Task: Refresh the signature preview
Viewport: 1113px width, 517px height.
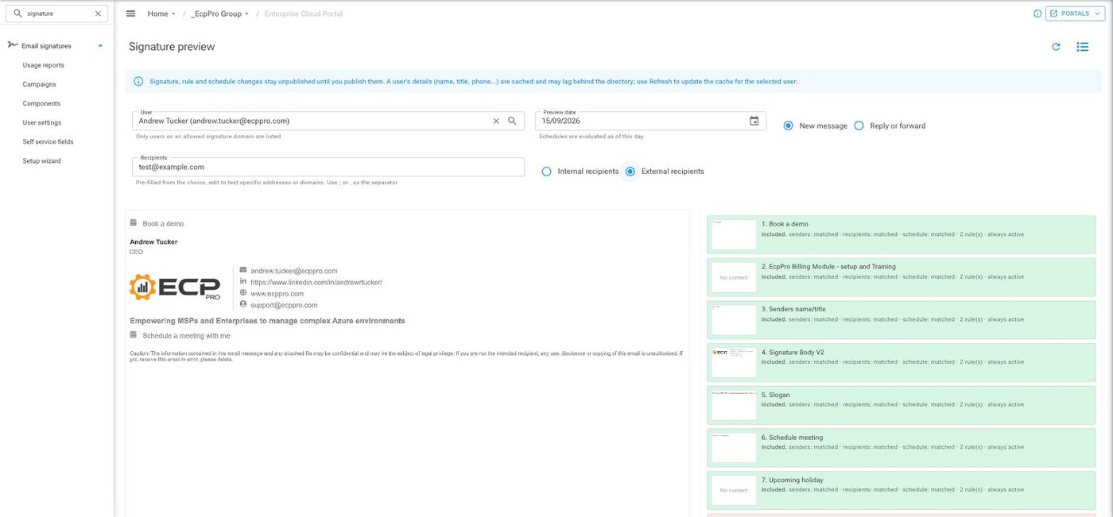Action: coord(1056,47)
